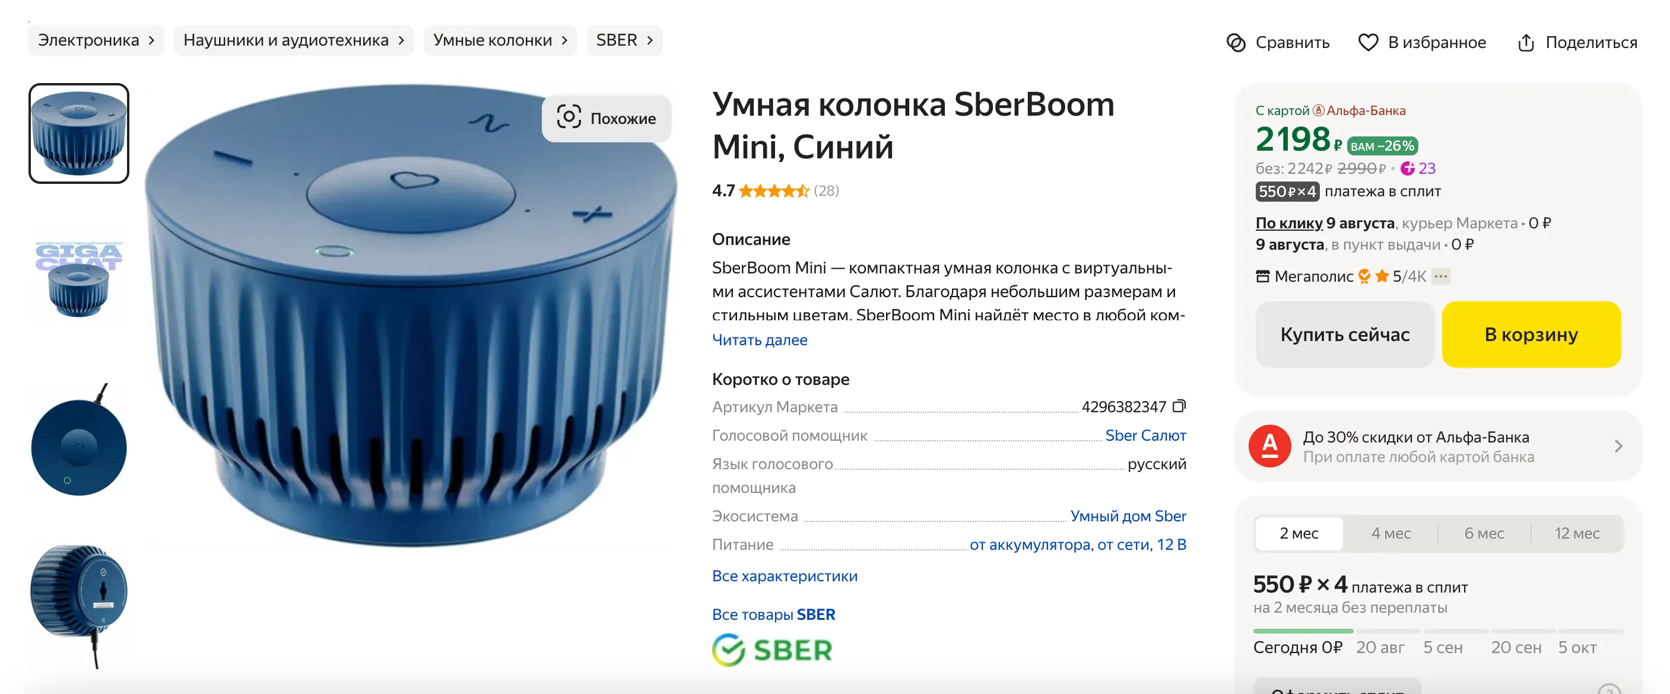
Task: Click the Share (Поделиться) icon
Action: [x=1525, y=43]
